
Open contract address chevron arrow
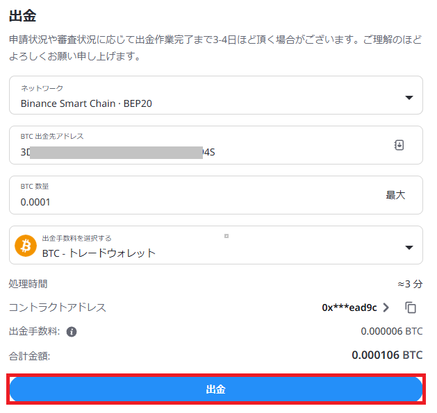tap(386, 307)
